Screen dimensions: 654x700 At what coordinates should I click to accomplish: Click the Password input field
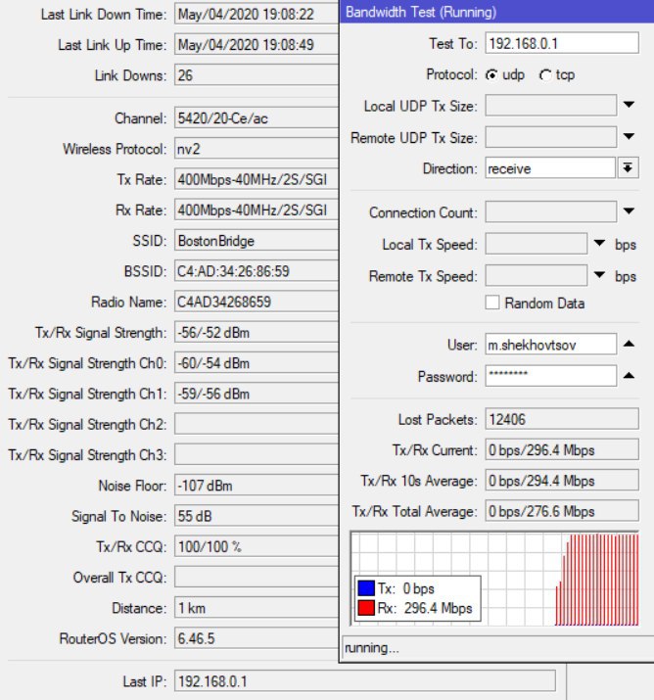click(551, 376)
